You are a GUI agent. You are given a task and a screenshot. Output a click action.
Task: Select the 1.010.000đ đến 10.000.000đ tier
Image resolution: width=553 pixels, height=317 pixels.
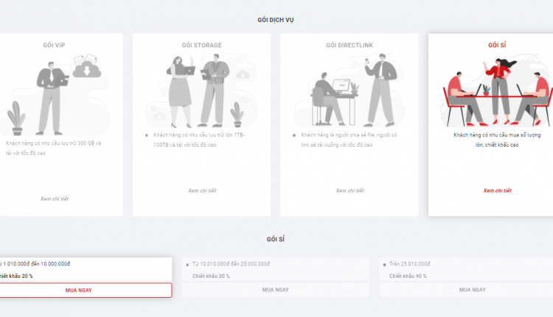tap(86, 269)
